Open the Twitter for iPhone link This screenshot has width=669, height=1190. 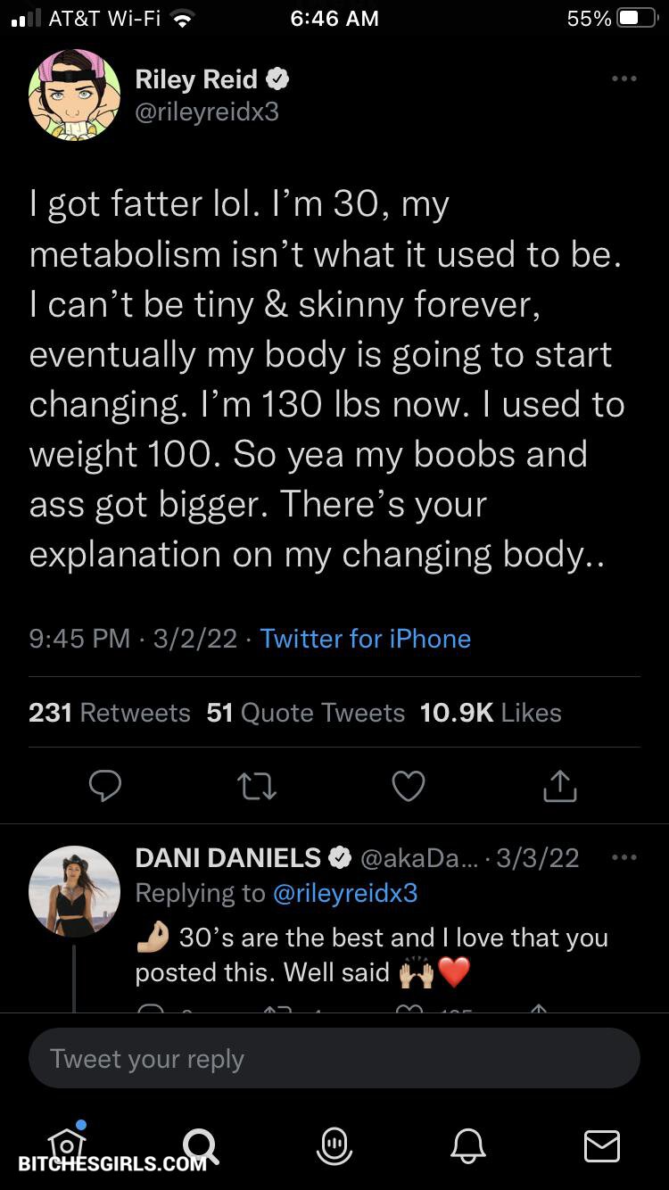(x=366, y=639)
